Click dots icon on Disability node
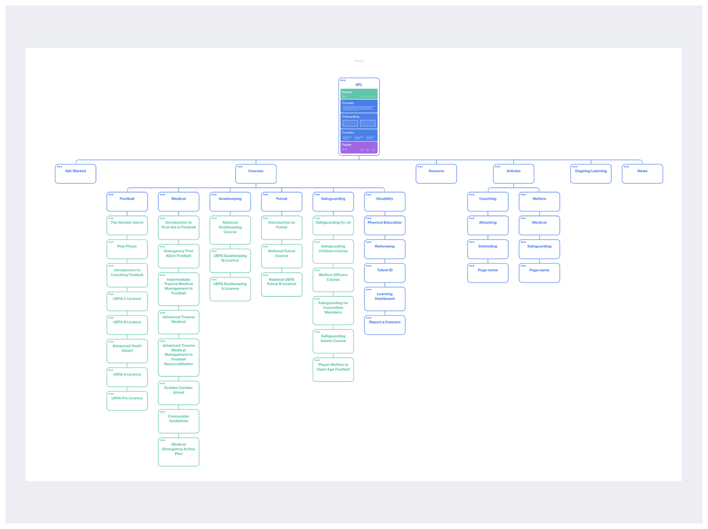The image size is (708, 529). [x=369, y=195]
